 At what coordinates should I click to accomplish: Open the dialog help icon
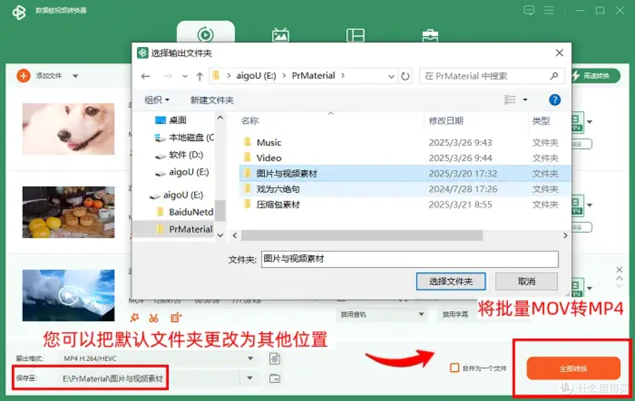click(x=555, y=100)
